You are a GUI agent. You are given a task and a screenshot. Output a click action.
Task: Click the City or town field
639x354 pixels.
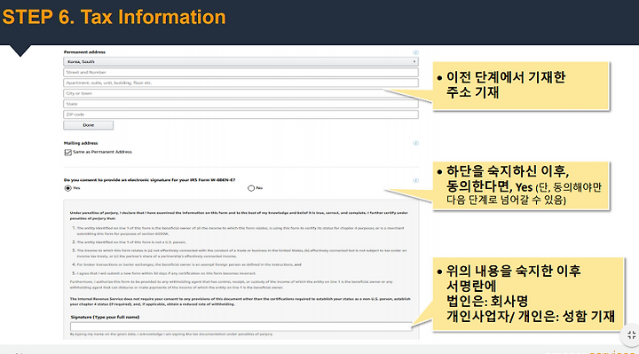click(x=241, y=93)
